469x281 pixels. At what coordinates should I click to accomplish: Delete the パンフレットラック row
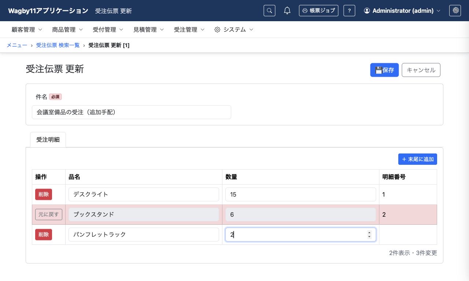click(44, 235)
